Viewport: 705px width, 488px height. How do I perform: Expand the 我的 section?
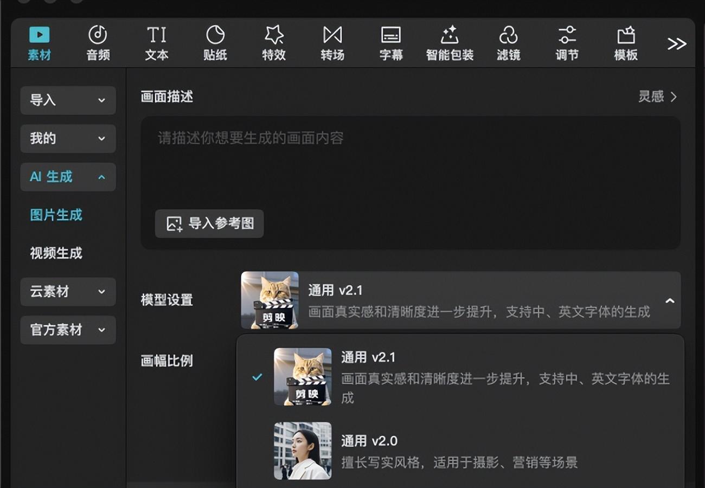68,138
